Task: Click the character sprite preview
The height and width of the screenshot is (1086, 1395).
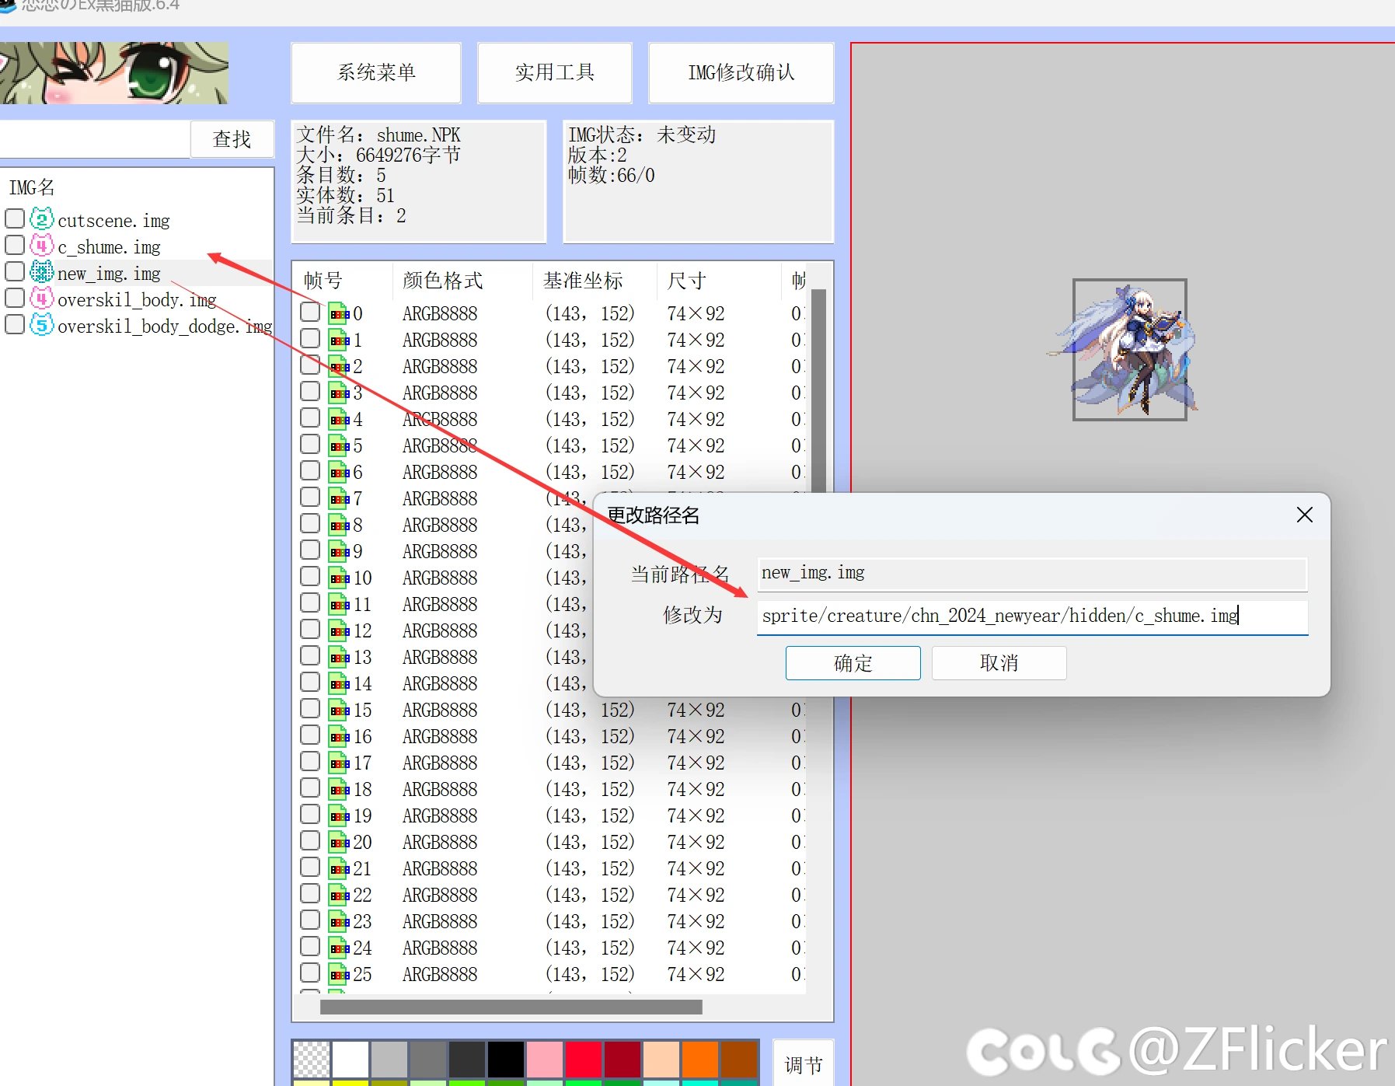Action: coord(1130,350)
